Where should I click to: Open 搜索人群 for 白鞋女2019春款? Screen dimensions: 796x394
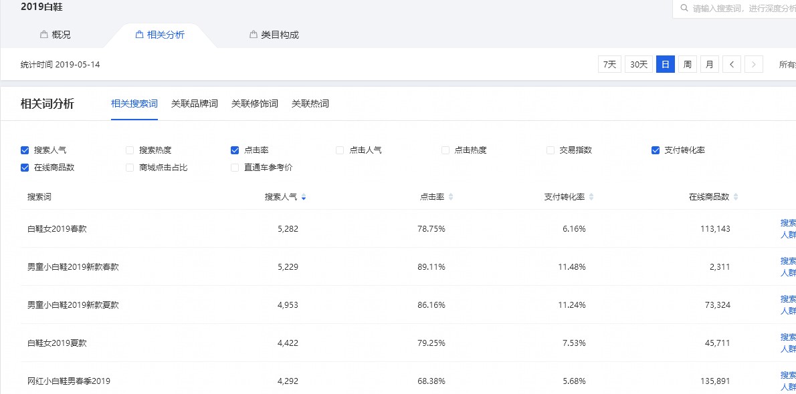coord(787,228)
